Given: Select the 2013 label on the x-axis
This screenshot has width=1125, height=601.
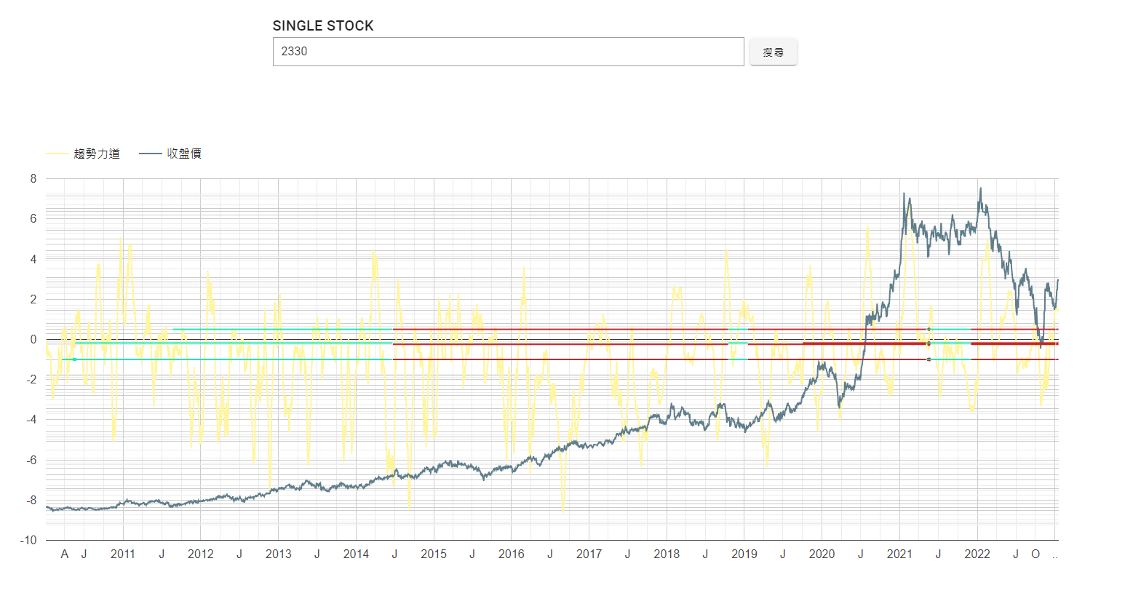Looking at the screenshot, I should click(x=278, y=554).
